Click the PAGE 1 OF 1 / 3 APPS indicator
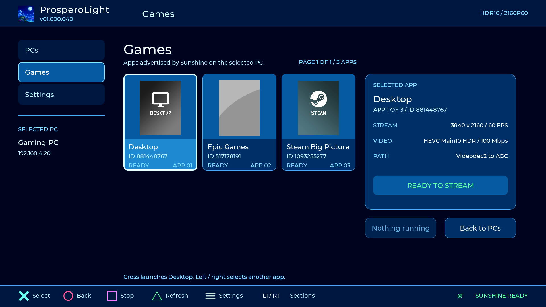 coord(328,62)
